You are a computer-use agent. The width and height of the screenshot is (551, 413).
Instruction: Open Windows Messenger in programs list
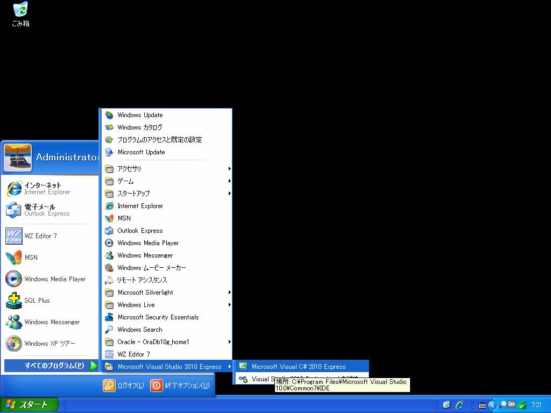[x=145, y=255]
